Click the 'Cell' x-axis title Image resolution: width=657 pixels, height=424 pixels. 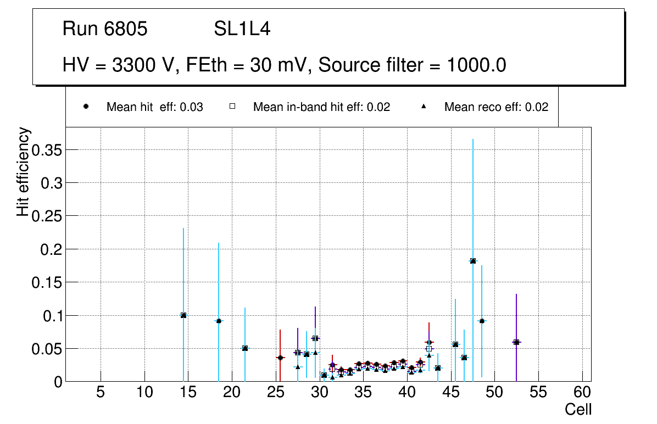coord(578,409)
